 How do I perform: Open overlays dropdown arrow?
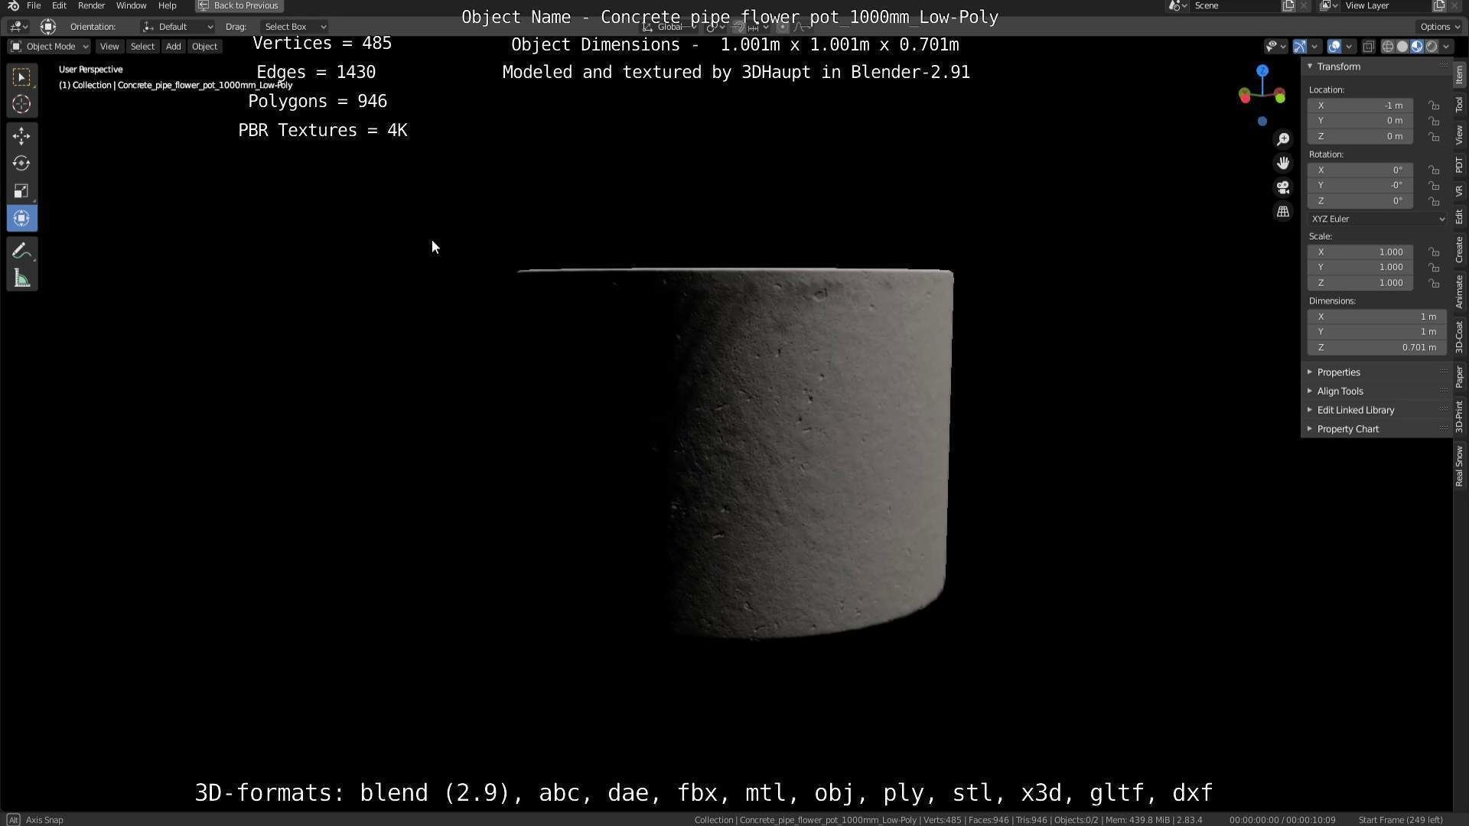click(x=1349, y=47)
